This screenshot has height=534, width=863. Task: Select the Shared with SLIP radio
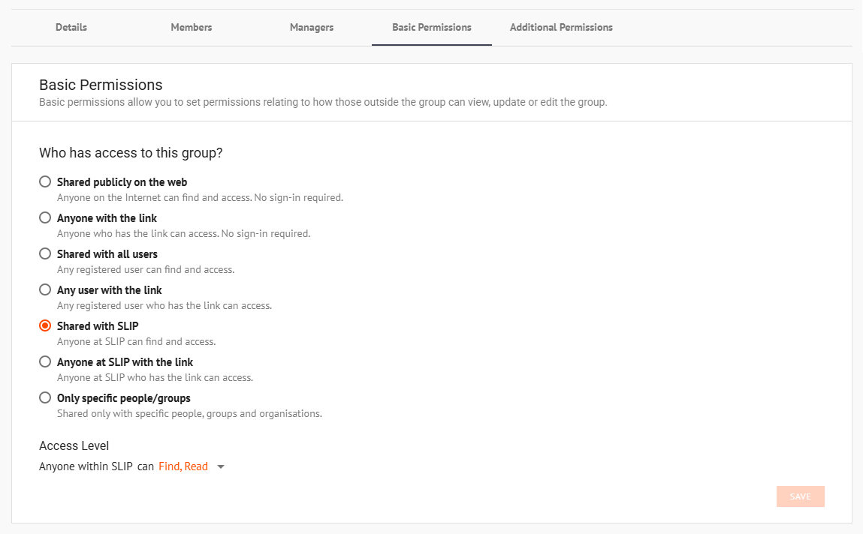(x=45, y=325)
